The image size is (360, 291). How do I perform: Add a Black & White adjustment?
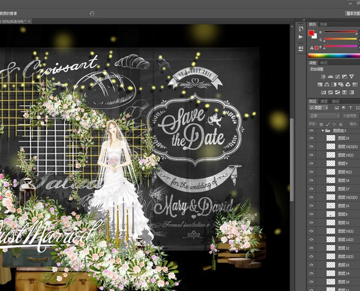[x=334, y=85]
